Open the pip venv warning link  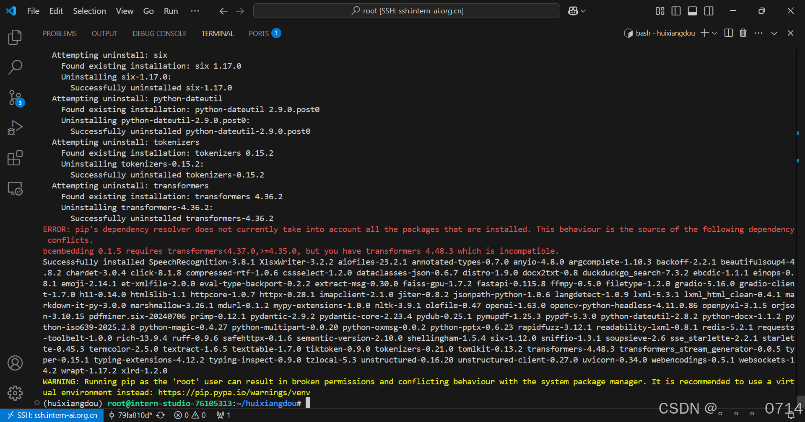click(x=234, y=392)
